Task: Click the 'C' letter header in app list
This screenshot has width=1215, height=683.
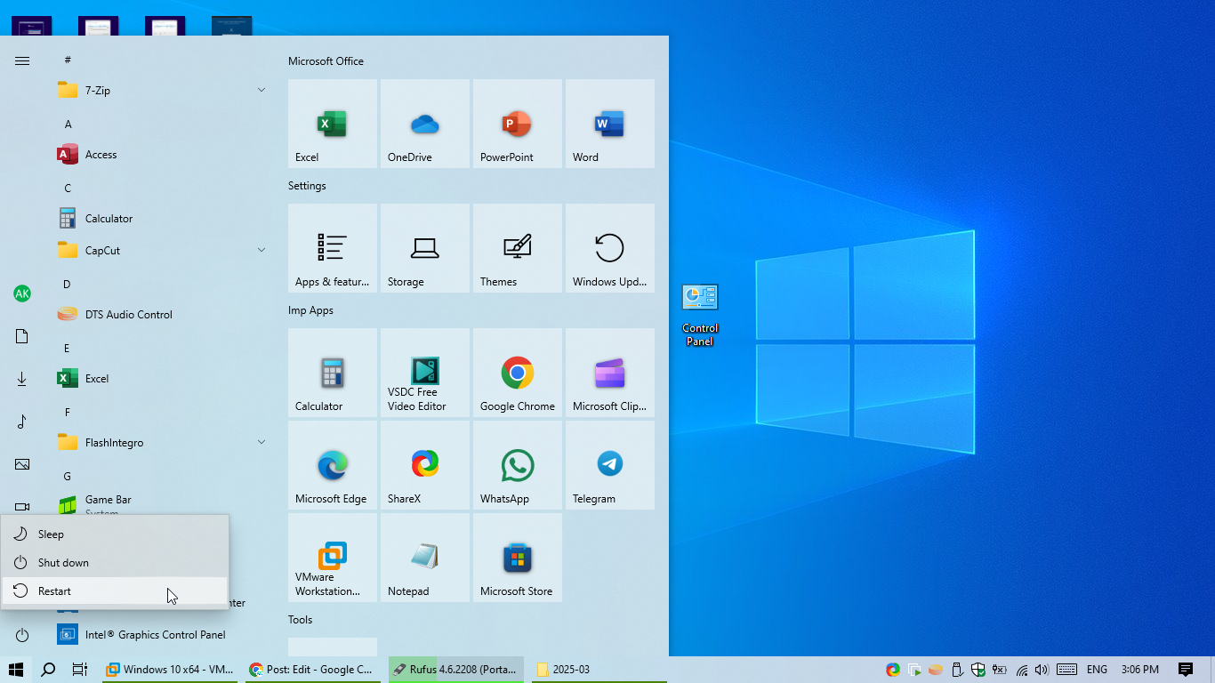Action: 68,188
